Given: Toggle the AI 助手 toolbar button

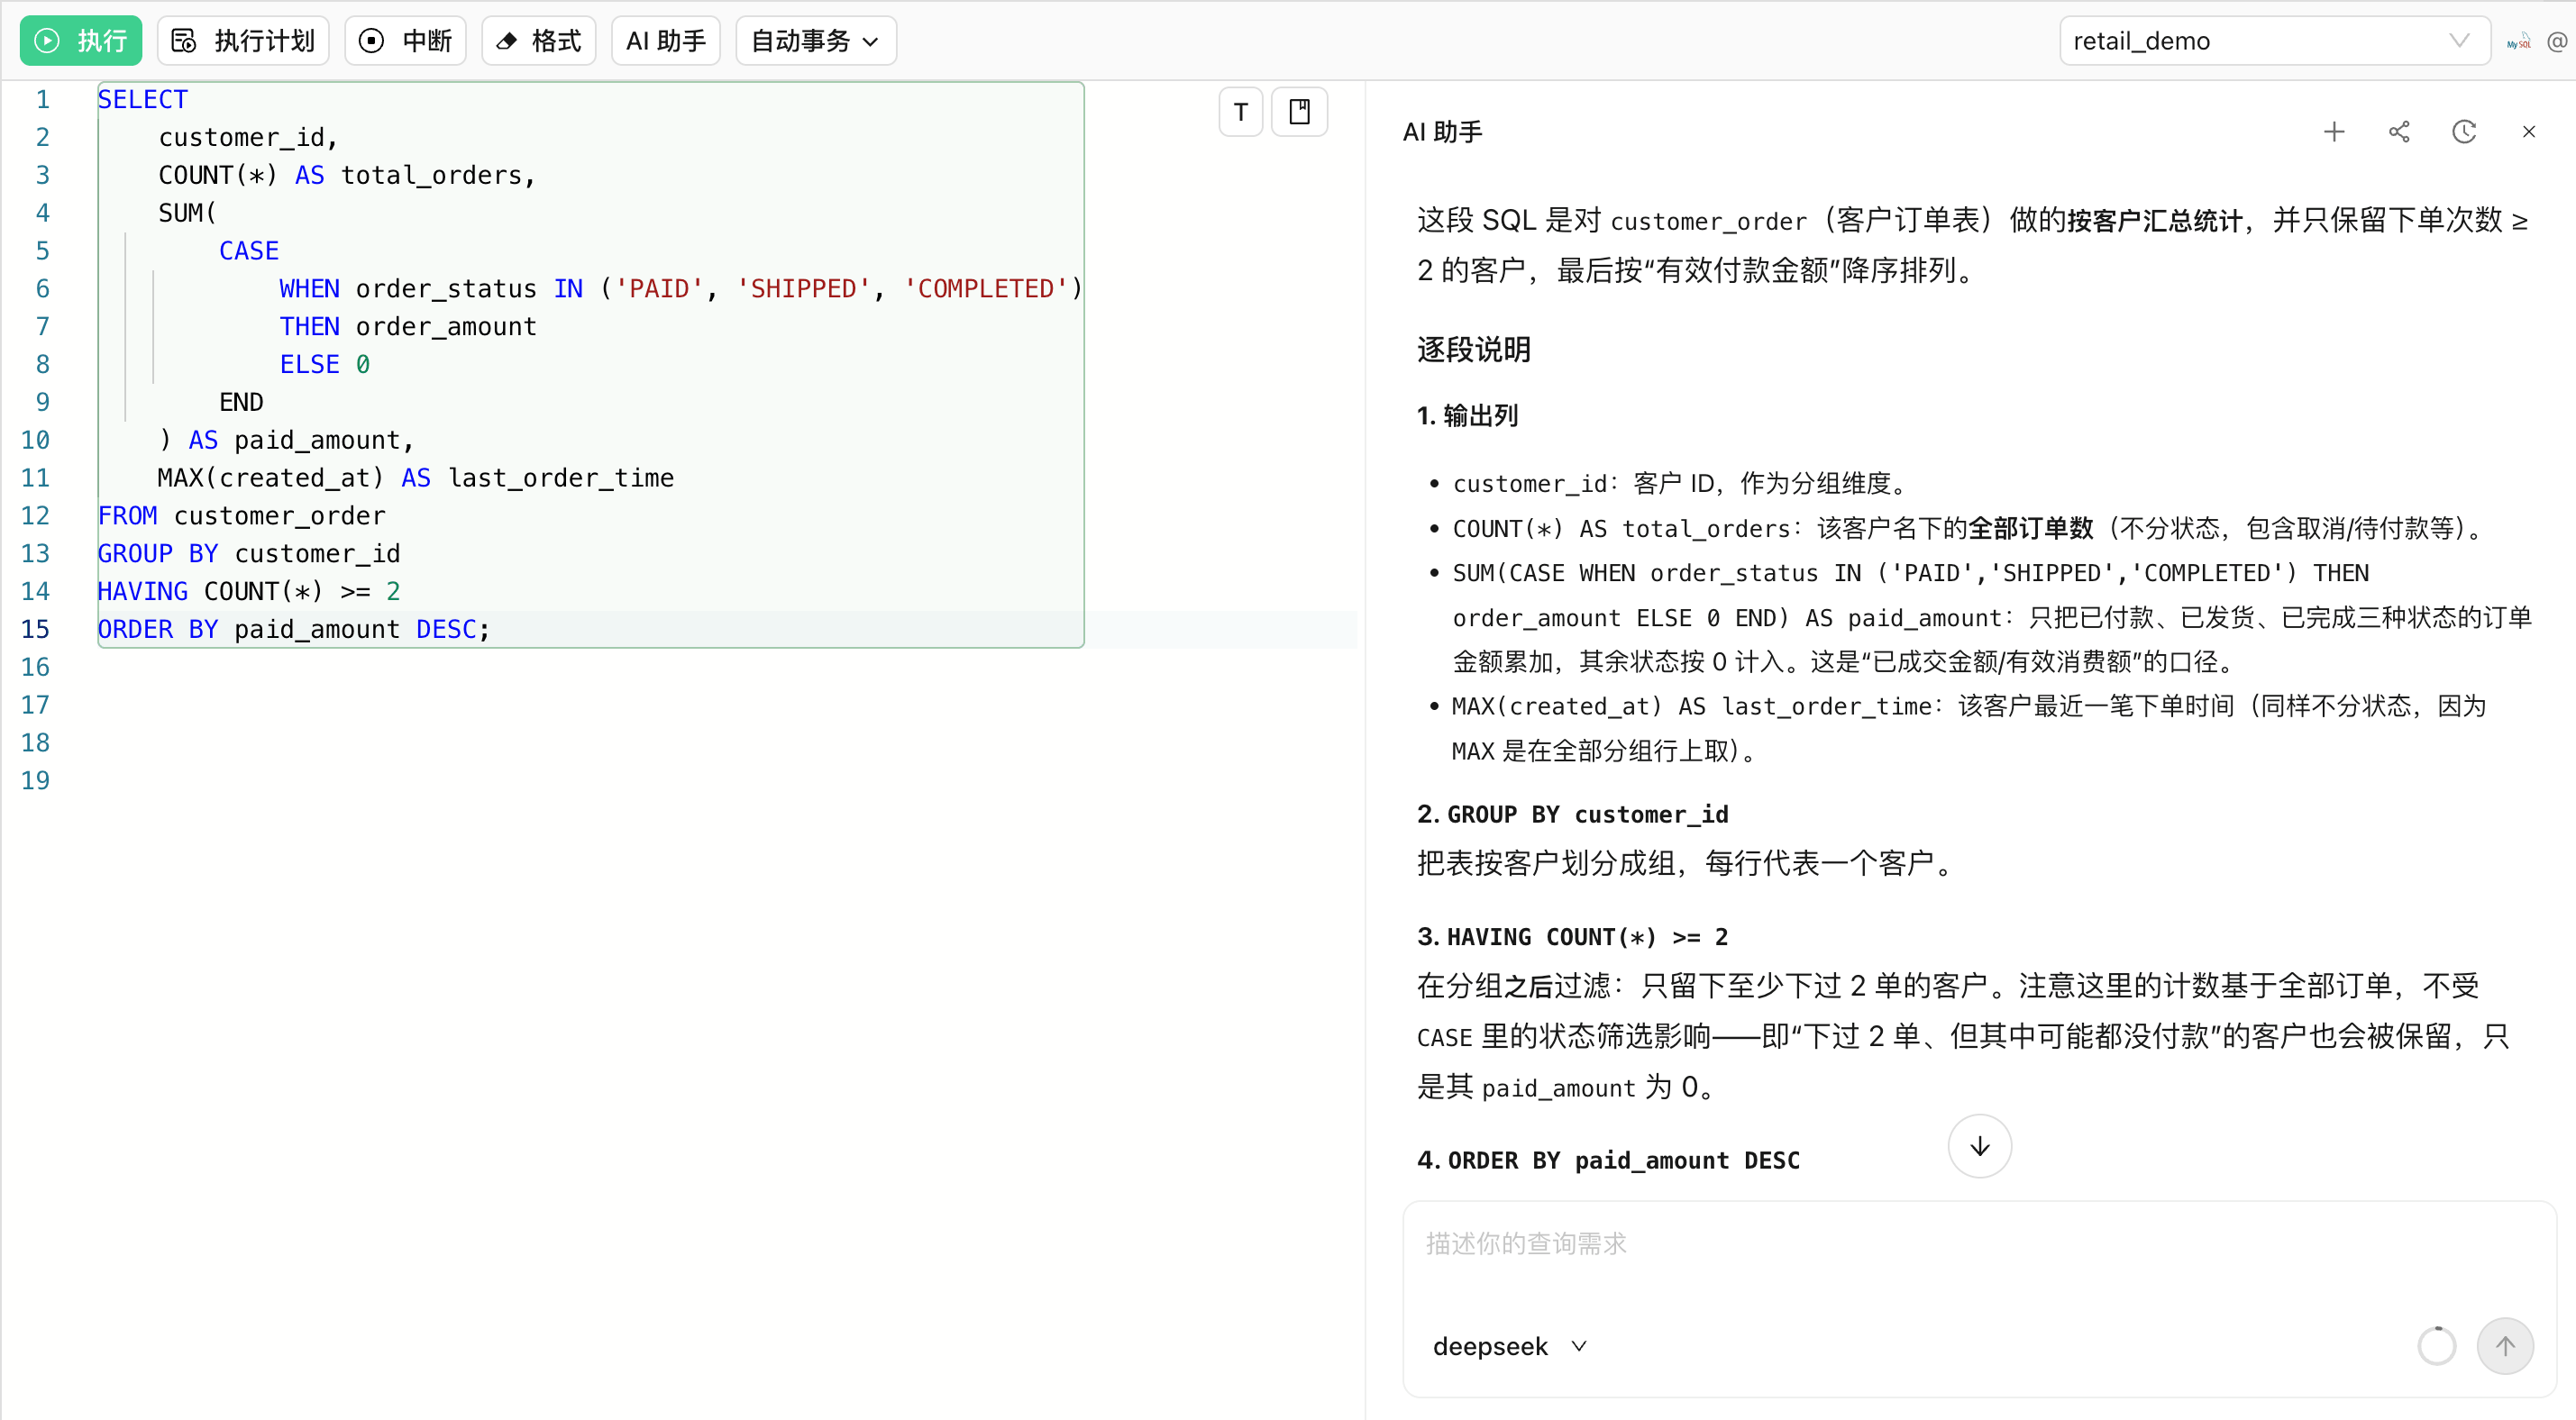Looking at the screenshot, I should [x=666, y=41].
